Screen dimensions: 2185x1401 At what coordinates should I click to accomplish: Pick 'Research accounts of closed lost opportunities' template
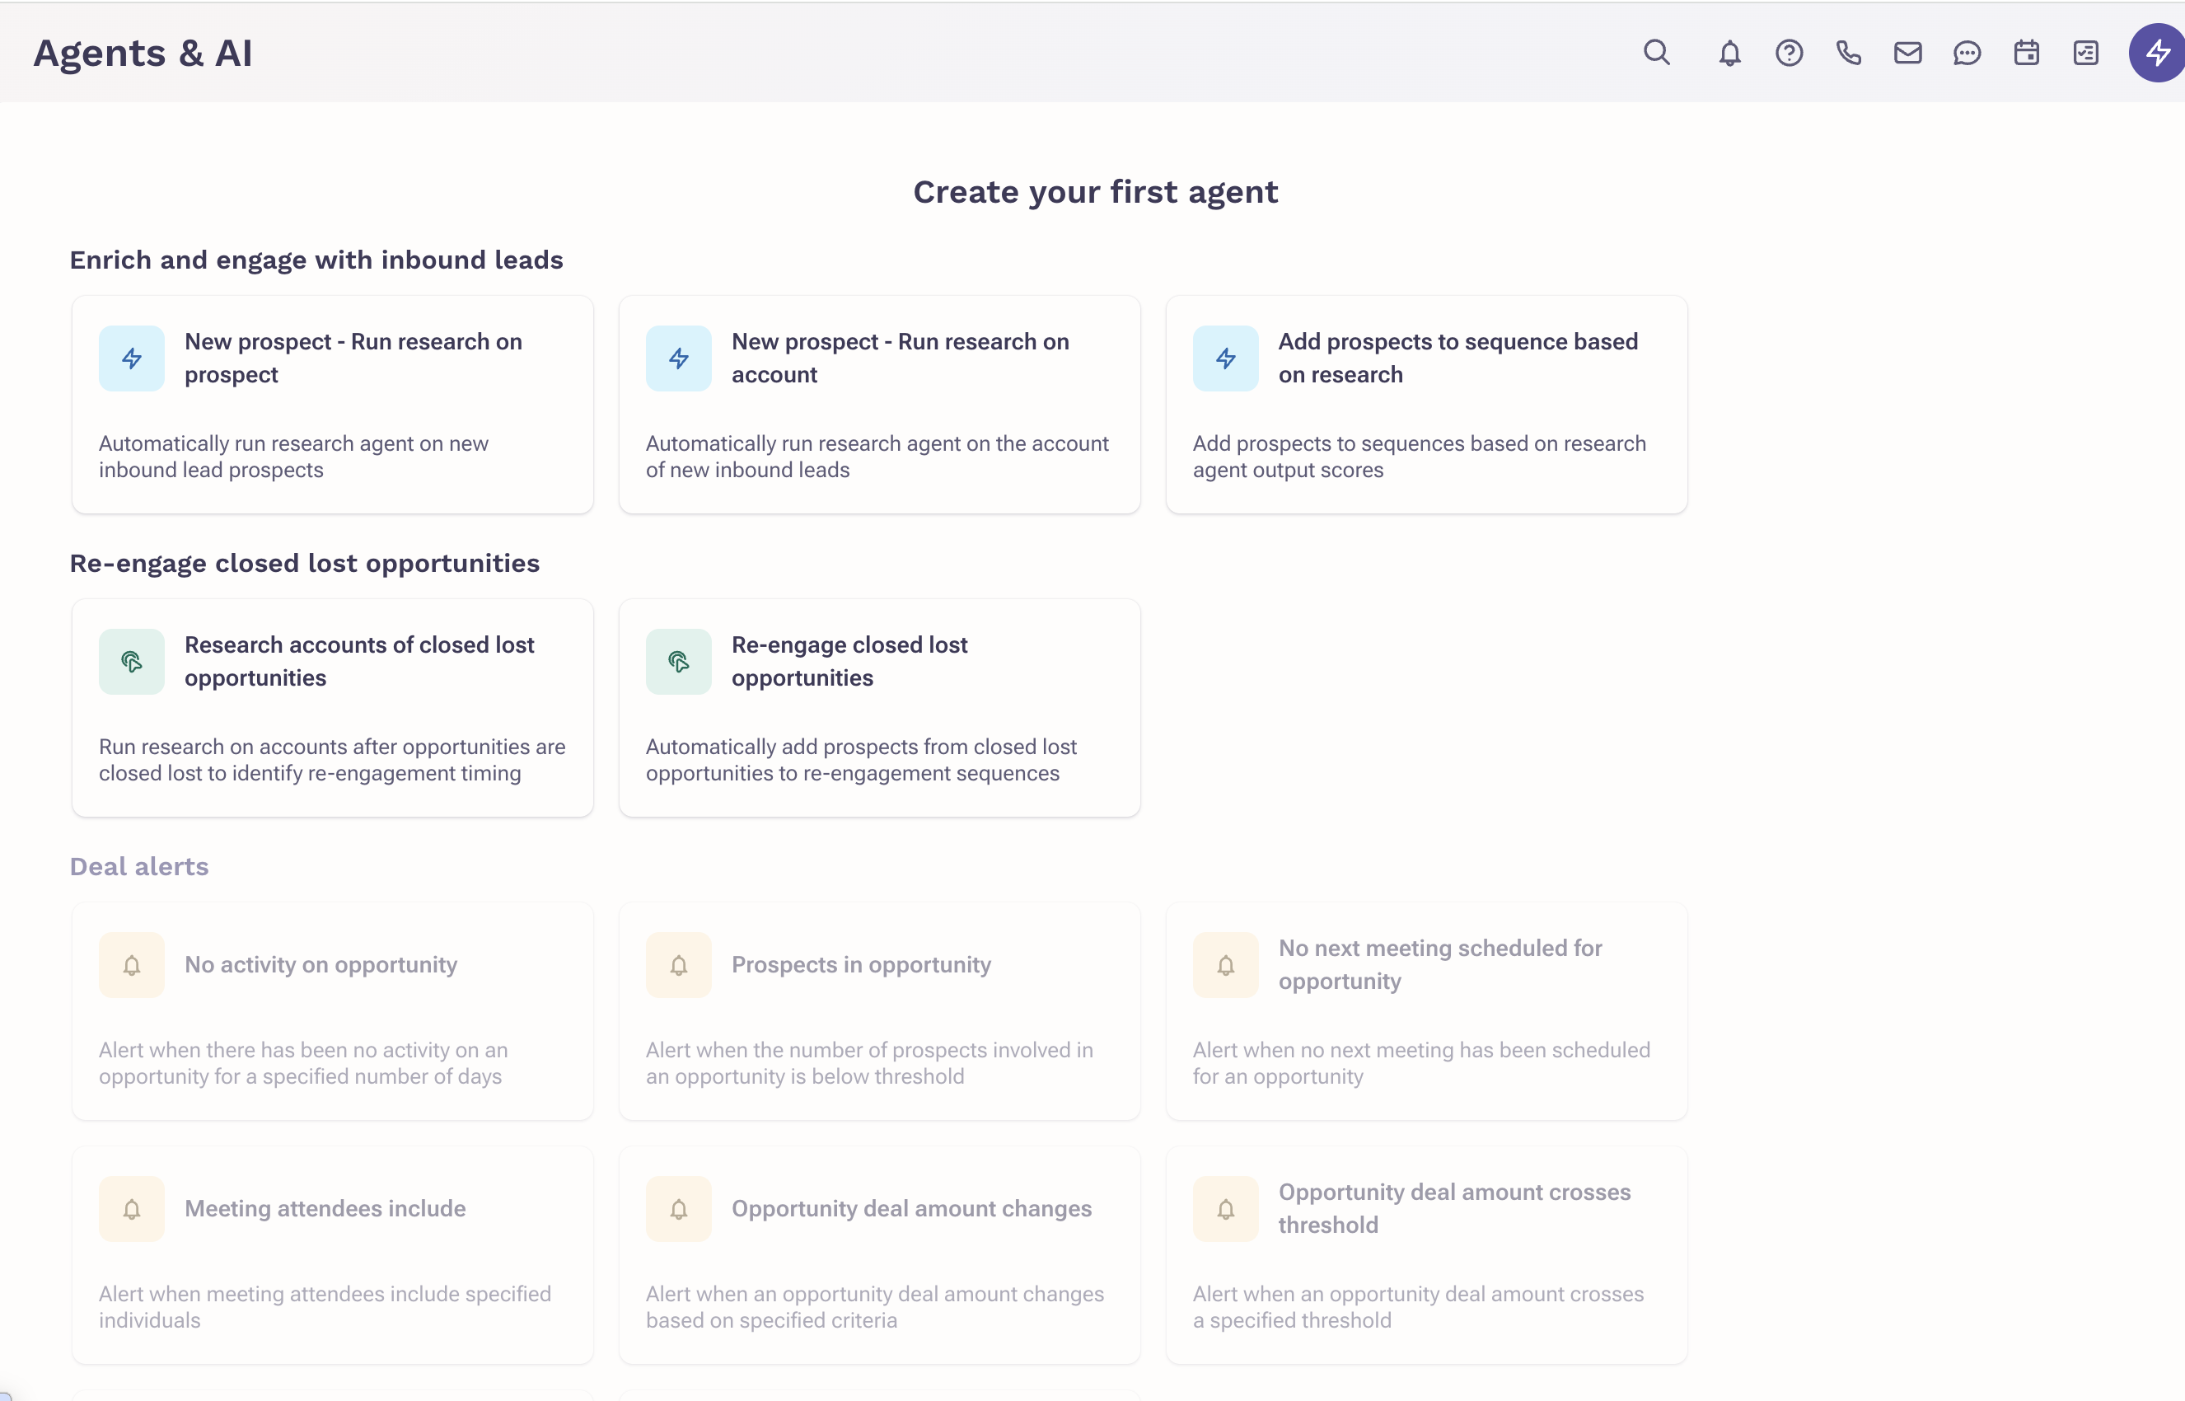333,707
